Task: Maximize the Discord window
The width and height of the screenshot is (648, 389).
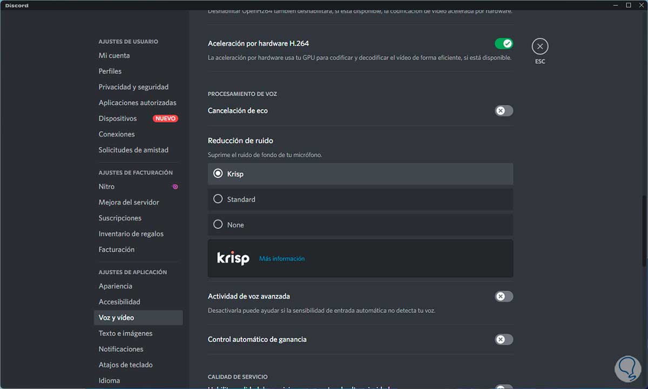Action: pos(628,5)
